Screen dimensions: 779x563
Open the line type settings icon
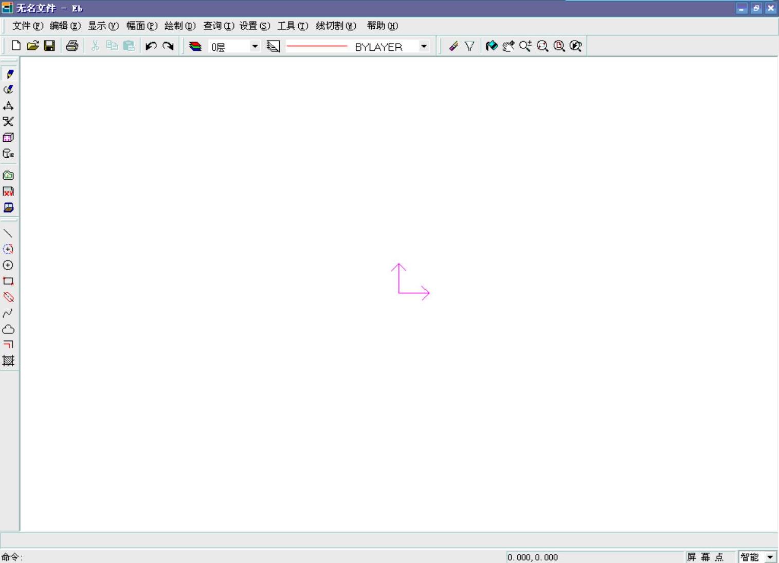tap(274, 46)
